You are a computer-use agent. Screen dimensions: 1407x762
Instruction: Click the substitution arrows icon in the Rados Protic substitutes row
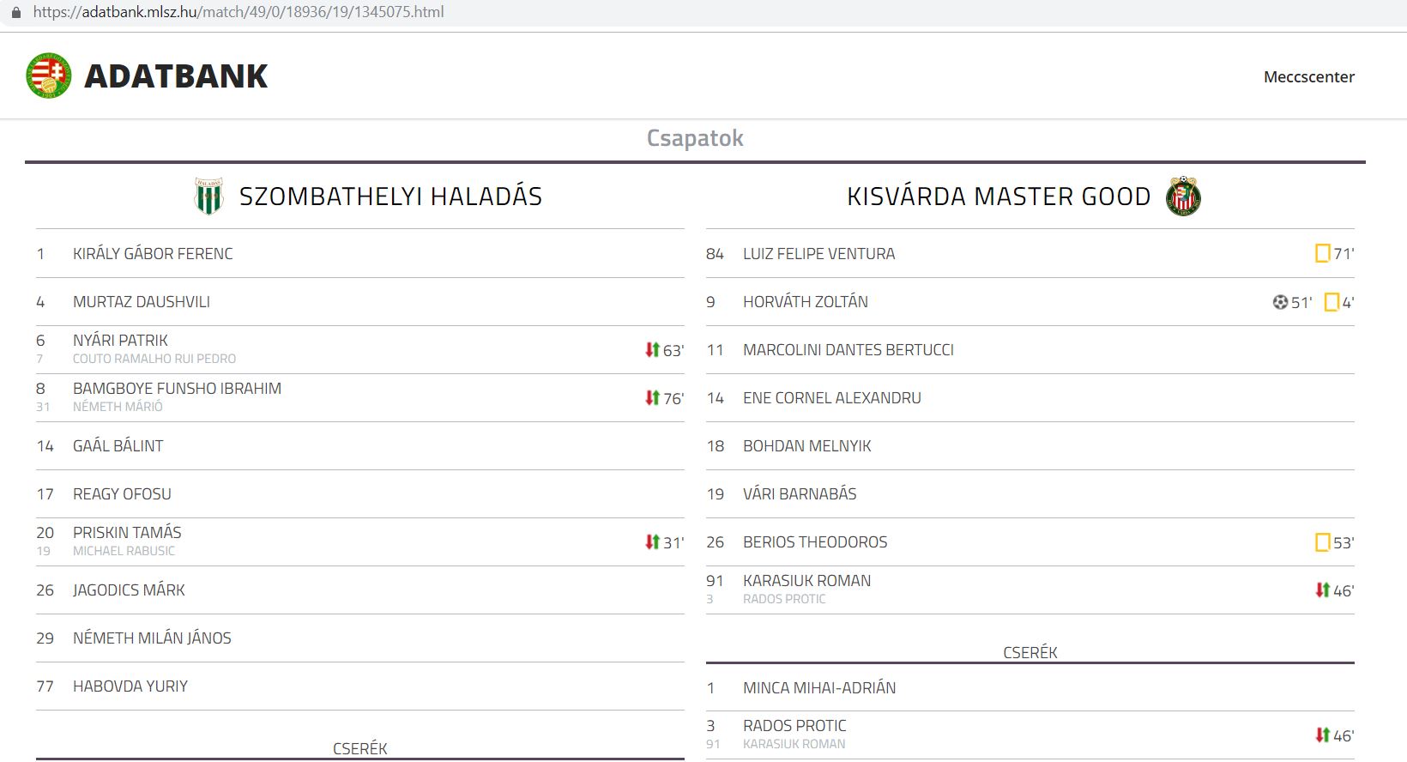point(1322,735)
